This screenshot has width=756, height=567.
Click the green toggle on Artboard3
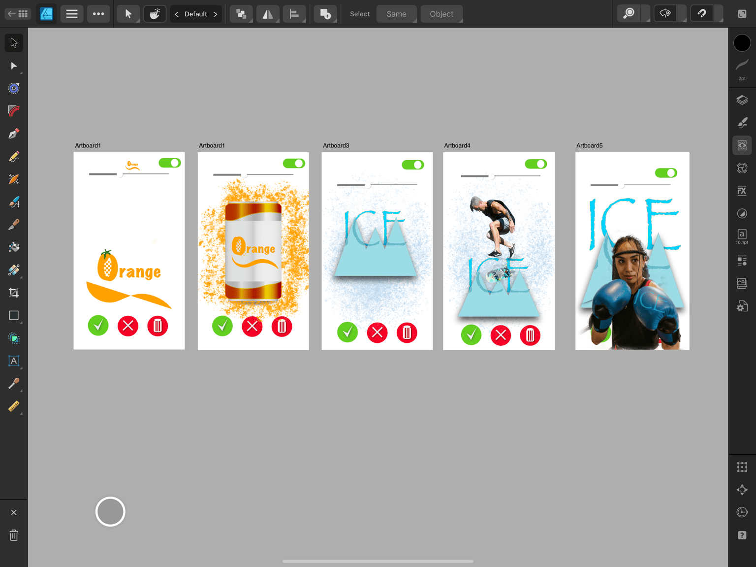(x=413, y=165)
